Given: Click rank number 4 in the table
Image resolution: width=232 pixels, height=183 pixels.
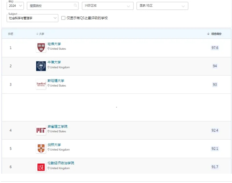Looking at the screenshot, I should 11,130.
